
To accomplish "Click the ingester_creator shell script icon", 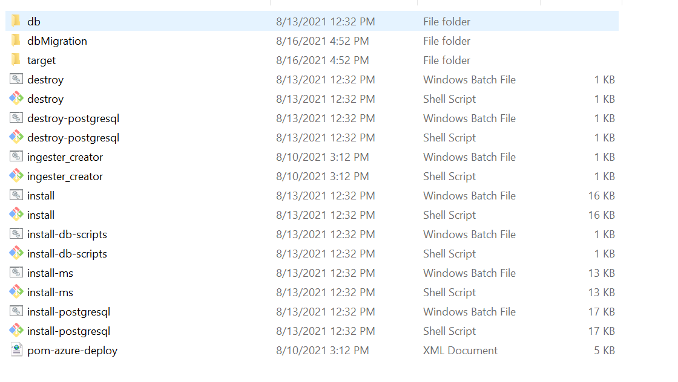I will coord(16,176).
